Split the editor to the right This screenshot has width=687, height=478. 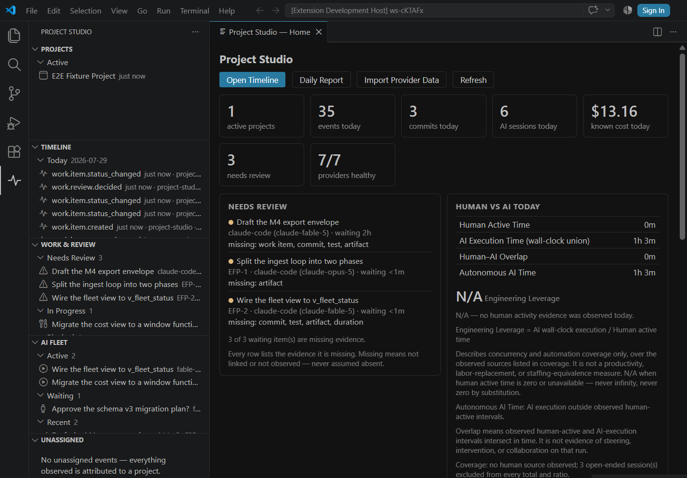point(658,32)
